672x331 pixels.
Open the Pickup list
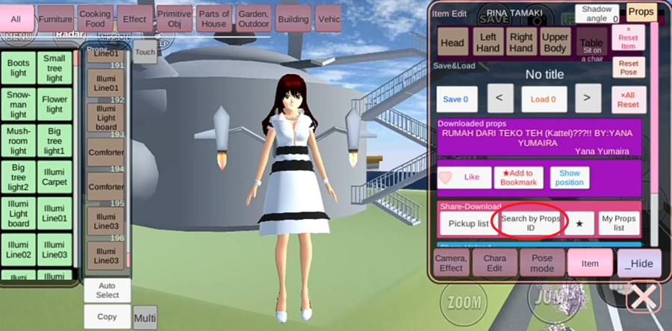pyautogui.click(x=468, y=223)
